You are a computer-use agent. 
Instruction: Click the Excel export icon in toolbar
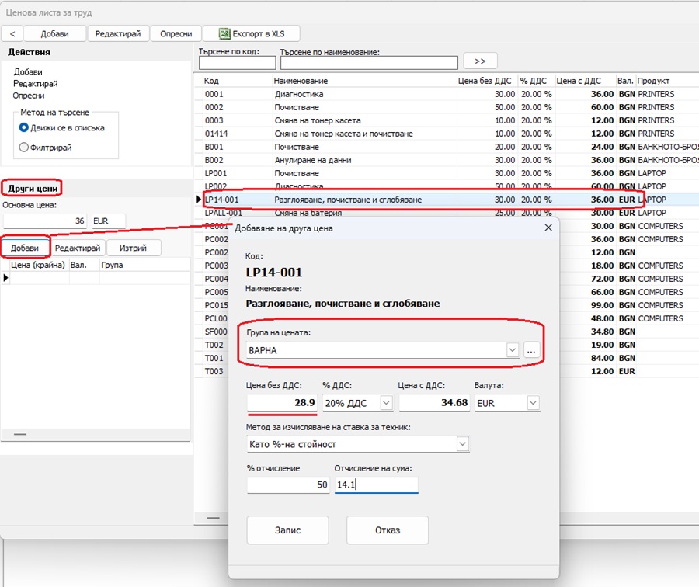(224, 34)
